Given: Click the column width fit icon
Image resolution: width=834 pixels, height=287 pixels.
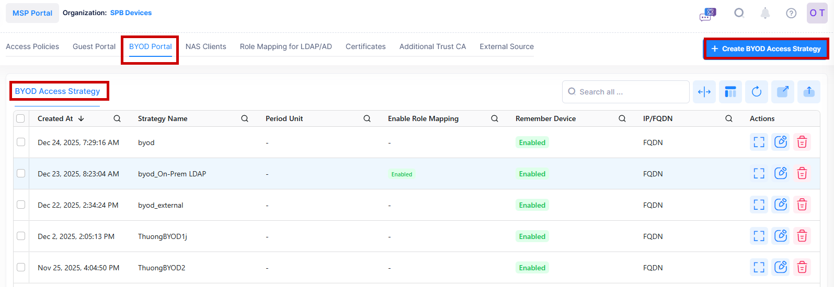Looking at the screenshot, I should pyautogui.click(x=704, y=92).
